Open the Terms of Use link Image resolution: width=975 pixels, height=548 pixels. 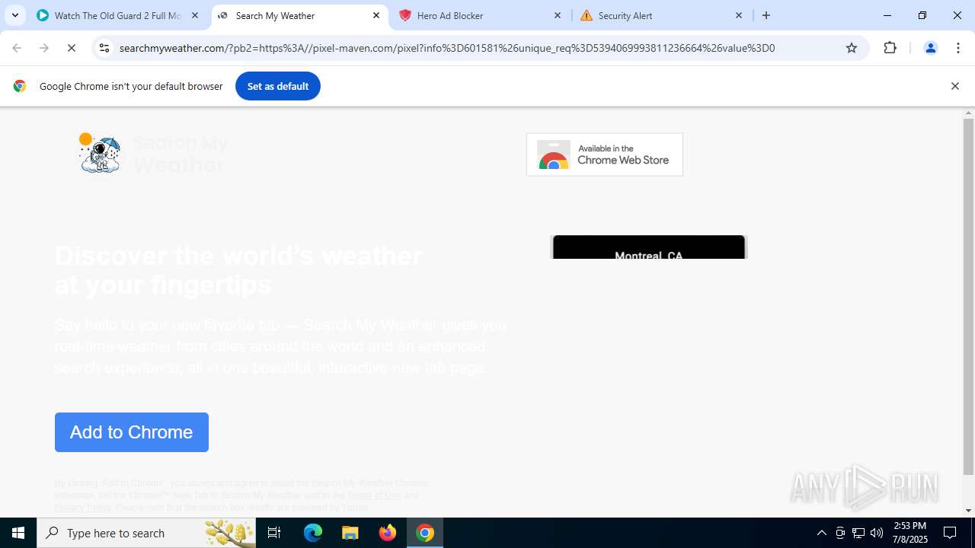[x=374, y=495]
